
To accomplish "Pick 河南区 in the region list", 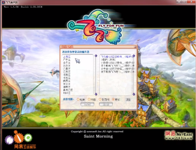I will coord(67,75).
